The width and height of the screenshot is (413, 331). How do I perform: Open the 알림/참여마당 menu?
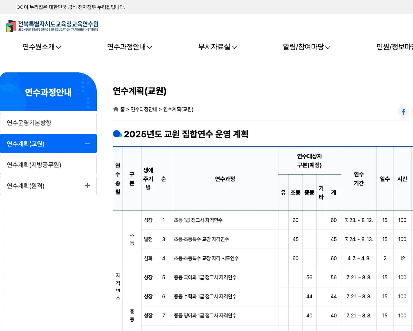[306, 47]
